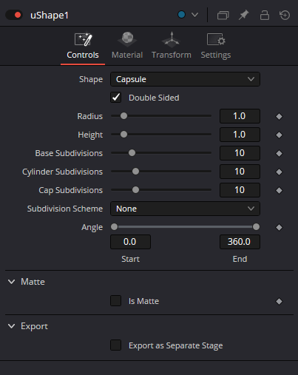
Task: Click the Radius slider handle
Action: click(x=123, y=115)
